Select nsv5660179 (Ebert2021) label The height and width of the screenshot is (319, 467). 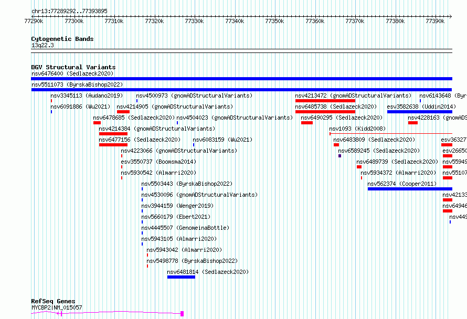coord(176,217)
